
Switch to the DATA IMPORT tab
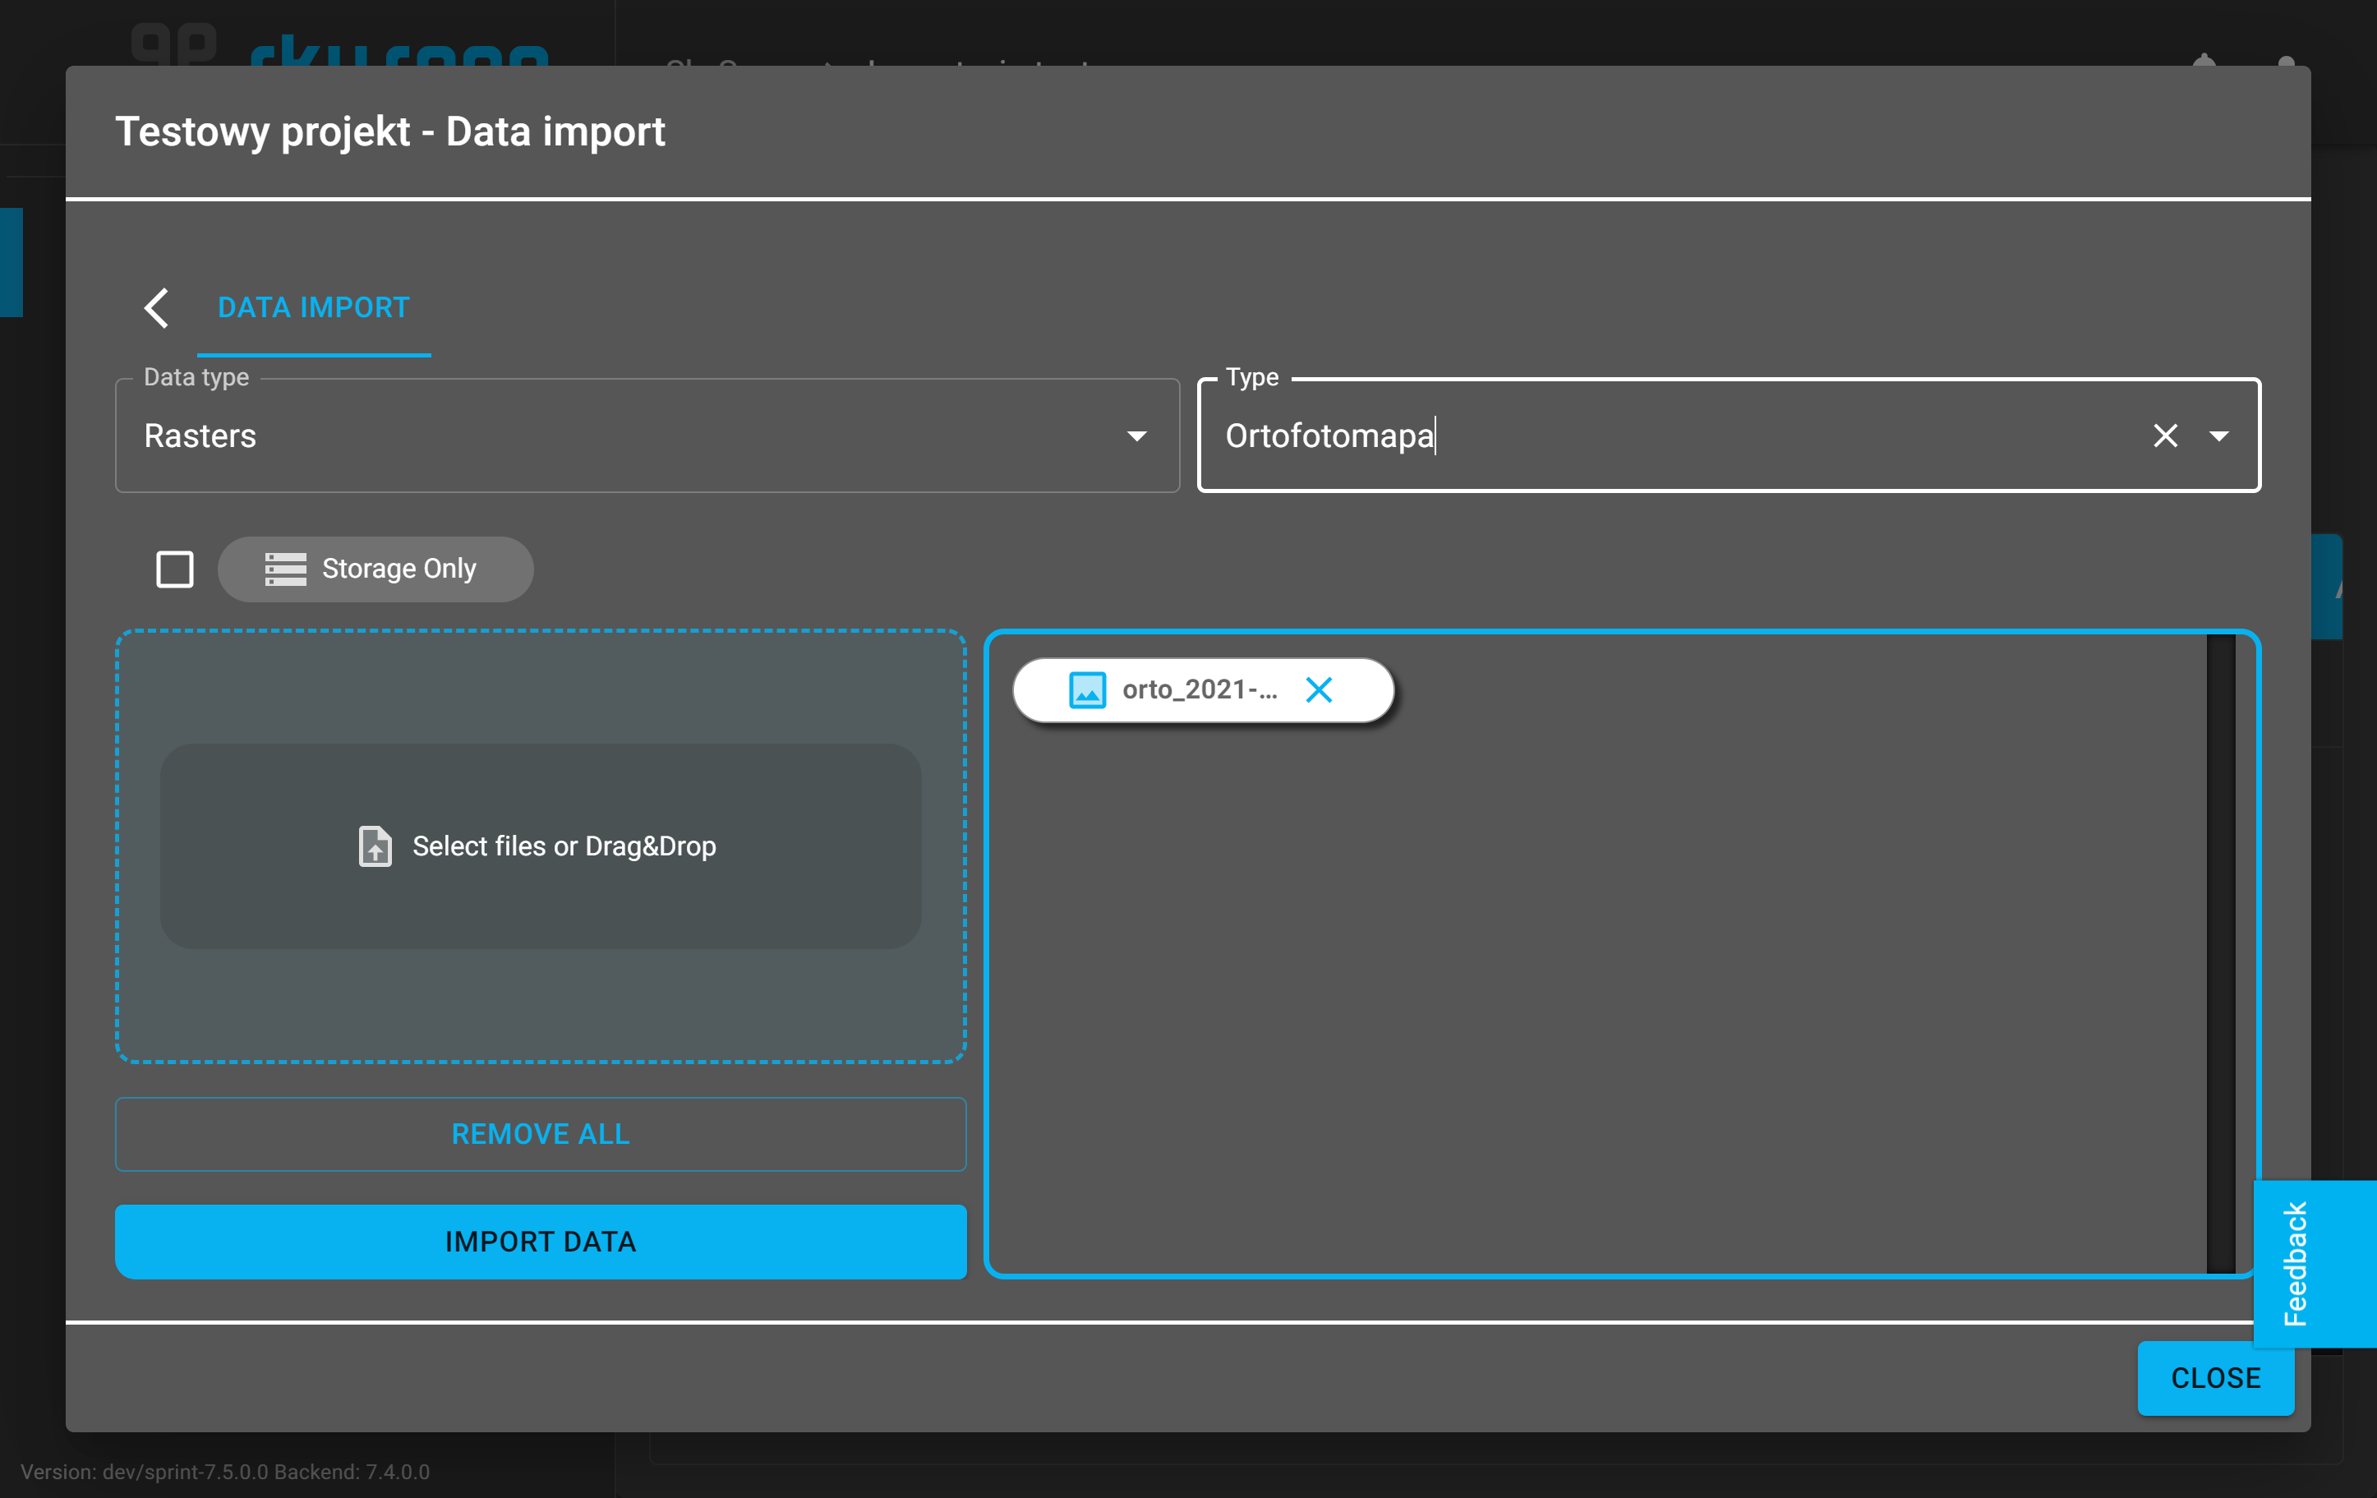[x=313, y=308]
